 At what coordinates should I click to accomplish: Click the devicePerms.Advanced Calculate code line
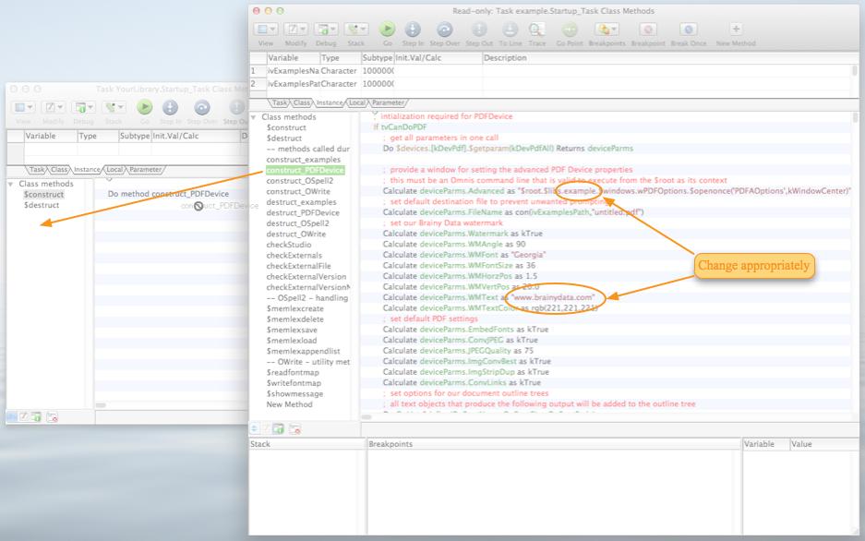(x=616, y=191)
